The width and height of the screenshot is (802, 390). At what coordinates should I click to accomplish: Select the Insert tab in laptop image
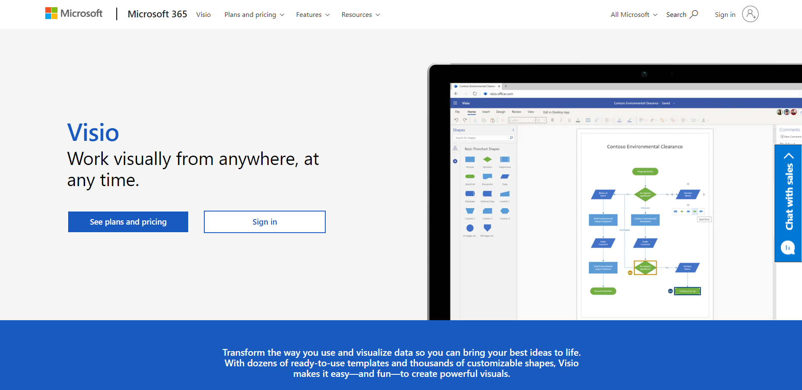[486, 112]
